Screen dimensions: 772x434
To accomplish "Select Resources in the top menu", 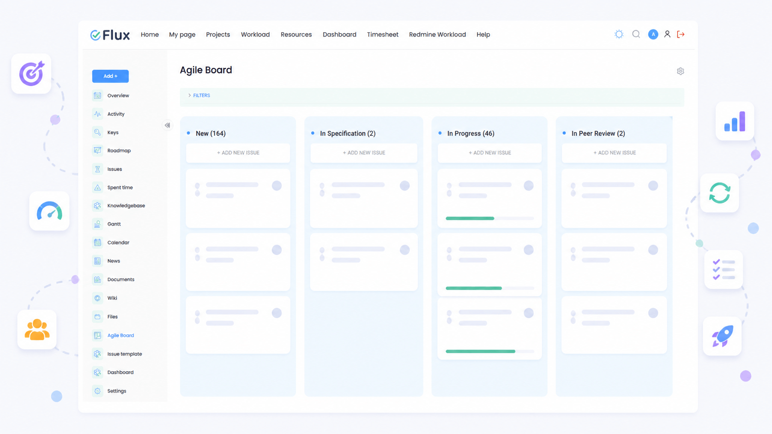I will (296, 35).
